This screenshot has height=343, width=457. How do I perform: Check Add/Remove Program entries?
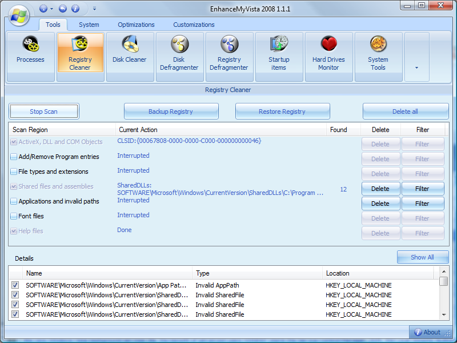pos(14,157)
